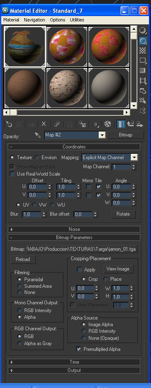Open the Material/Map Navigator icon

(x=142, y=111)
